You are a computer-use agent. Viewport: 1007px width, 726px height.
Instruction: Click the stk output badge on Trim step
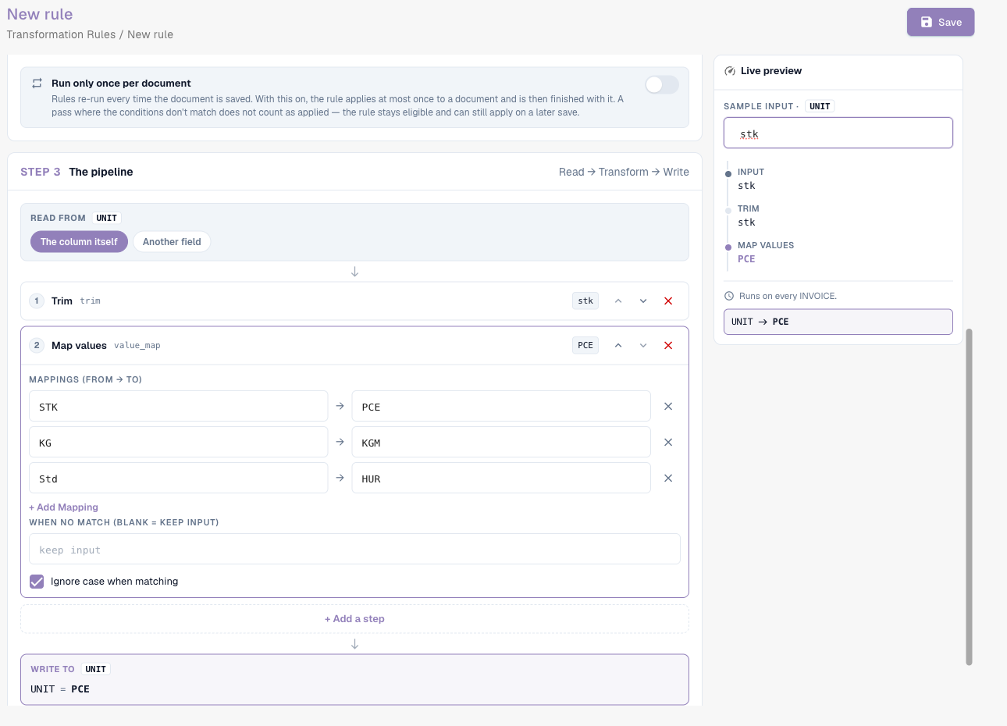tap(585, 301)
